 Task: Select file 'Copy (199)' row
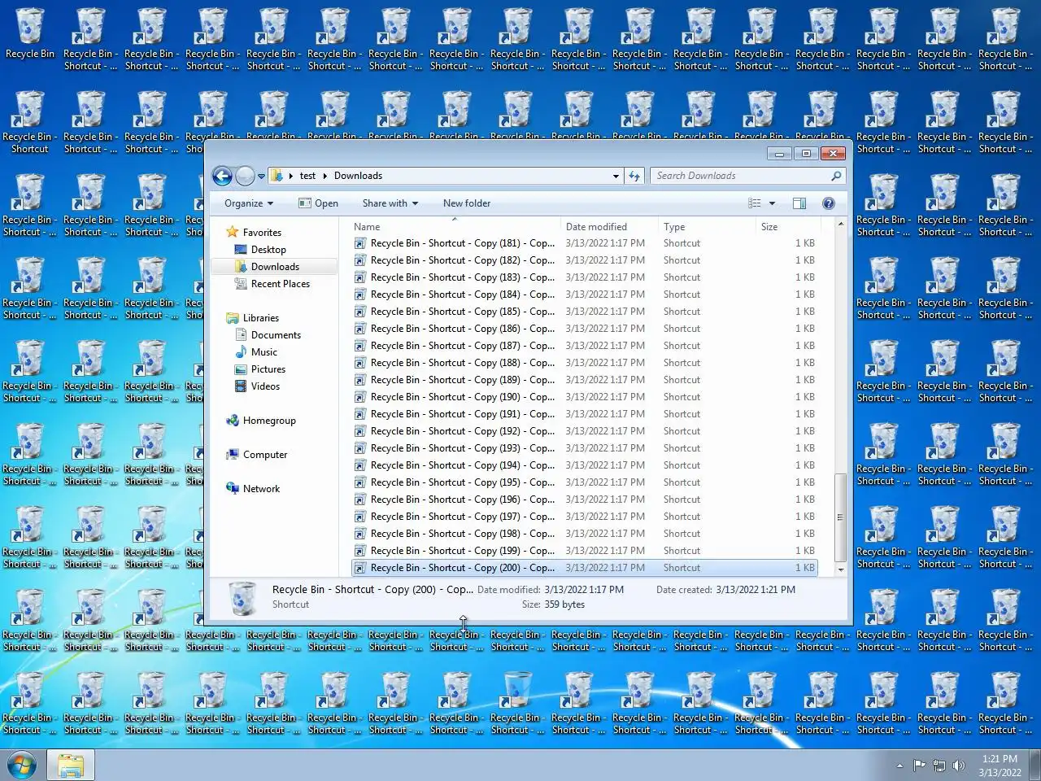(x=584, y=551)
